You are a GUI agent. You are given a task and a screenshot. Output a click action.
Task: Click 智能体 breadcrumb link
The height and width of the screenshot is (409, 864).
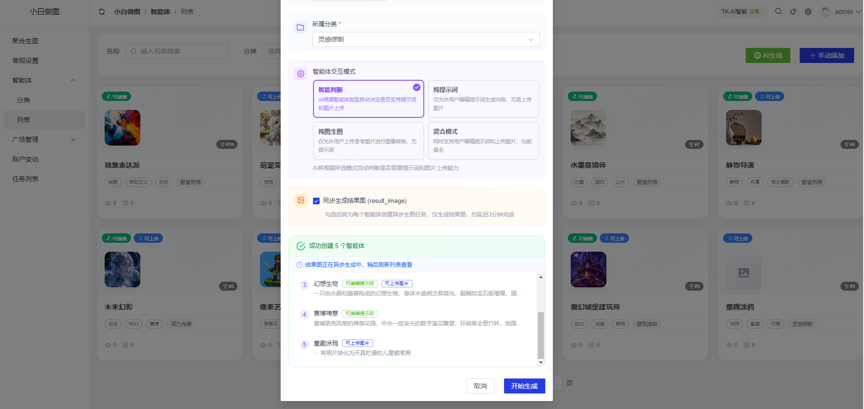click(160, 12)
